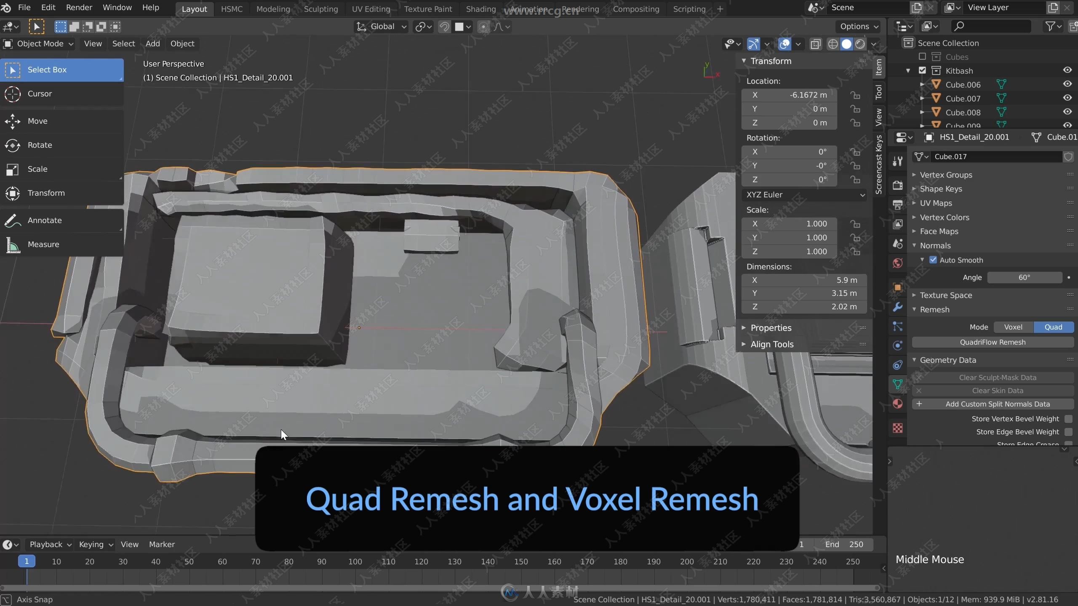Click the QuadFlow Remesh button
The image size is (1078, 606).
tap(993, 342)
